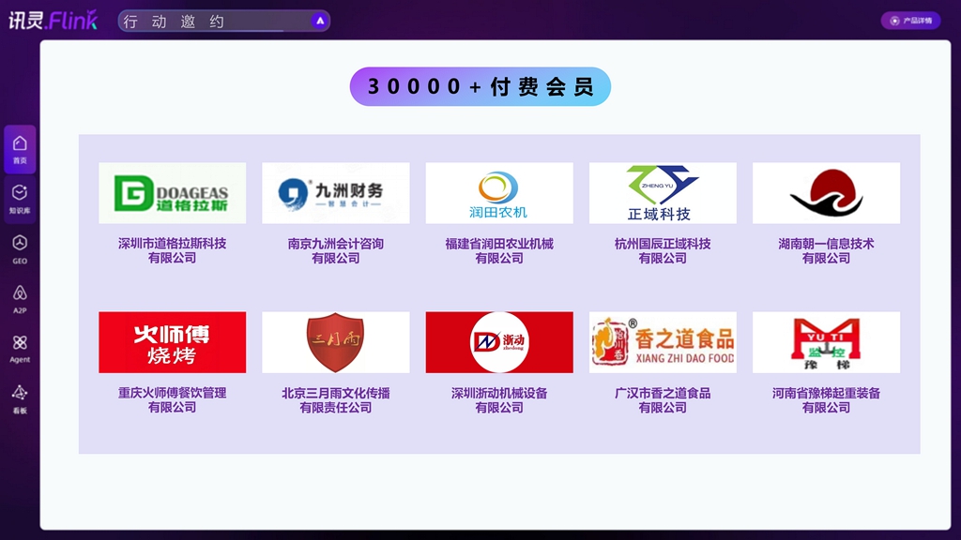Click the 讯灵.Flink logo
This screenshot has height=540, width=961.
point(53,21)
